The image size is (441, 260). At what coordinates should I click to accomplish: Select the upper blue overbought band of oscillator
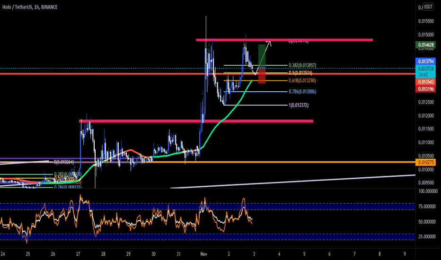[208, 207]
